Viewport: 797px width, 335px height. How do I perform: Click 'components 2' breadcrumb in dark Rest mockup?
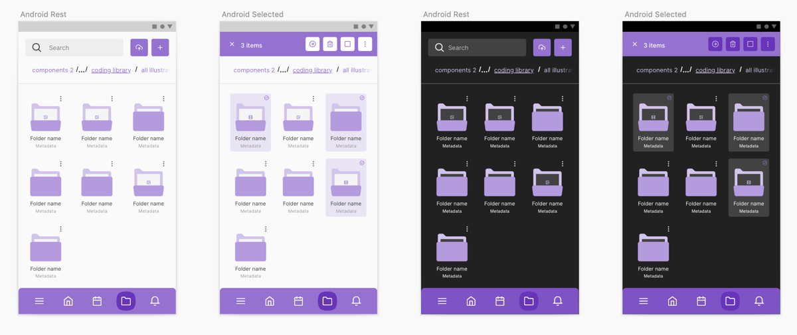click(x=456, y=70)
